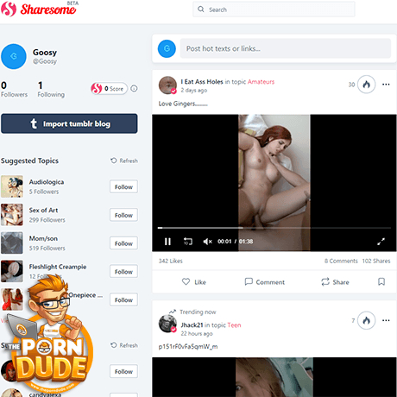This screenshot has height=397, width=397.
Task: Pause the playing video
Action: (x=167, y=242)
